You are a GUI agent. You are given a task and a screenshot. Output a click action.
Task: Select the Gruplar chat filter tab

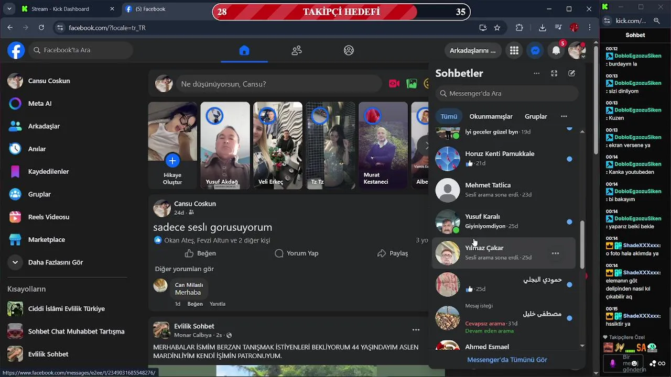tap(536, 116)
